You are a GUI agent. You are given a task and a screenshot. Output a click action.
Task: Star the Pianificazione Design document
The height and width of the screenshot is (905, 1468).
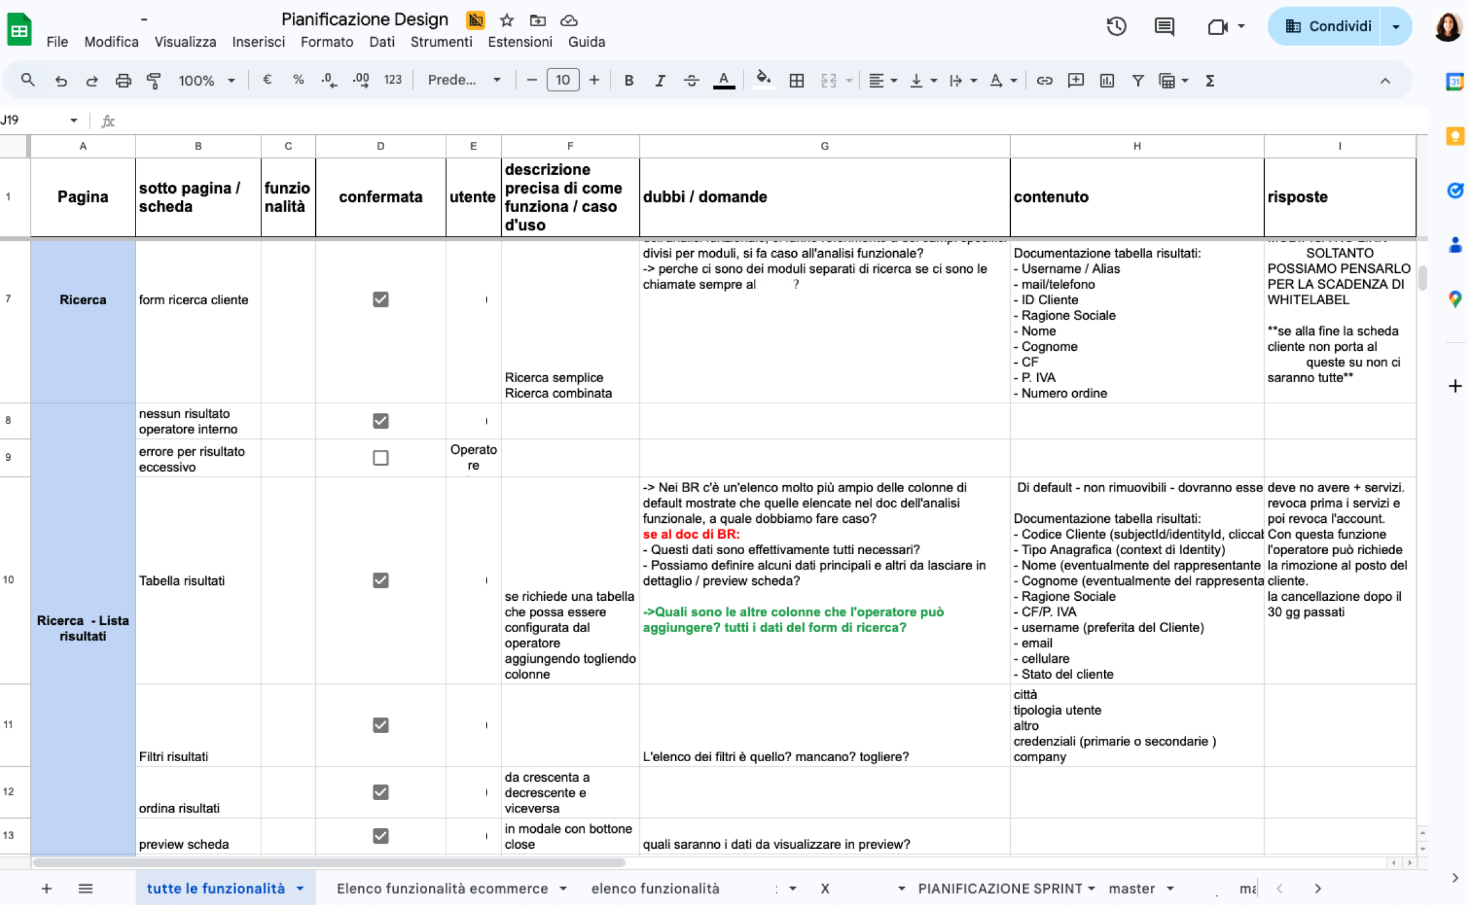point(507,20)
